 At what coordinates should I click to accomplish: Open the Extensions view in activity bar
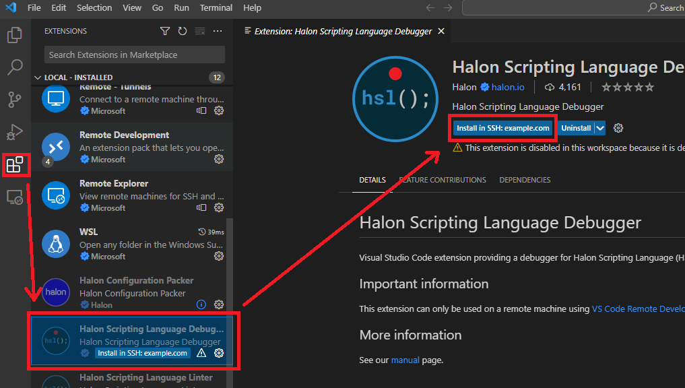pos(15,165)
